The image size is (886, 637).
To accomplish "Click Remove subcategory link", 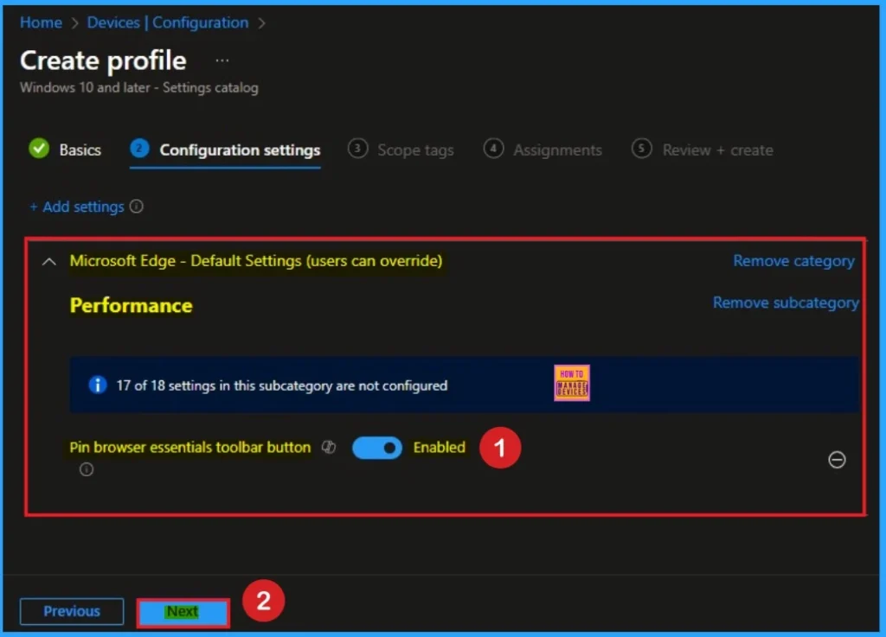I will 786,303.
